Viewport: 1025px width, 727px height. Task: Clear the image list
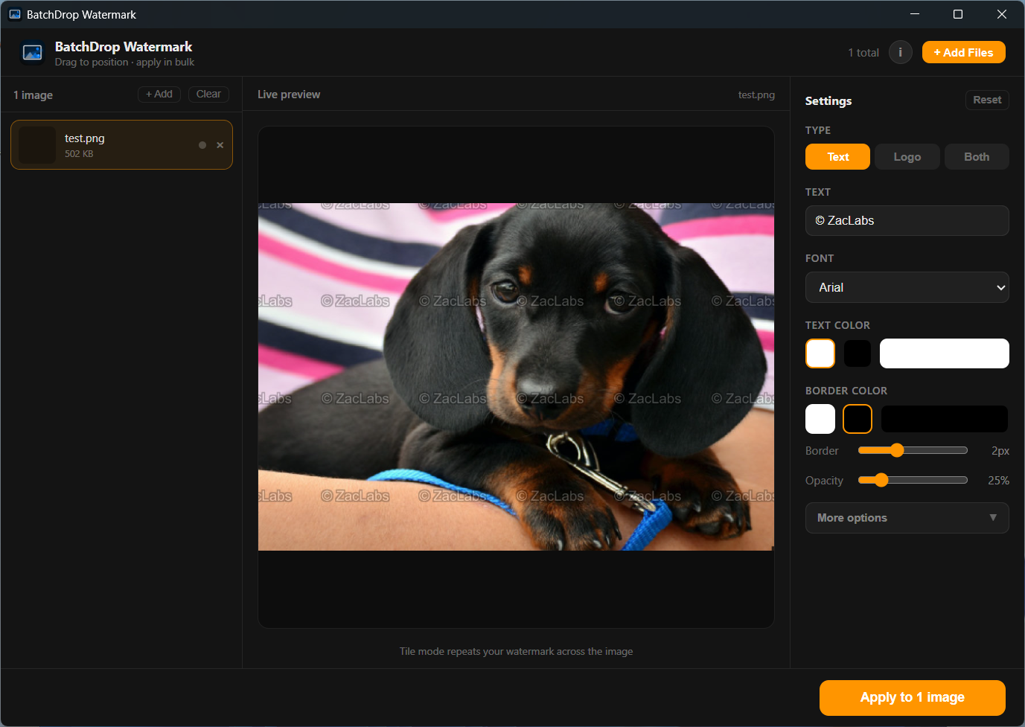pyautogui.click(x=208, y=95)
